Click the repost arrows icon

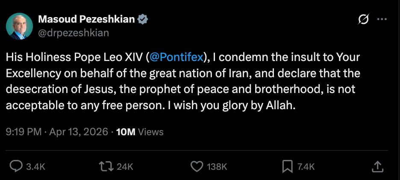tap(106, 166)
